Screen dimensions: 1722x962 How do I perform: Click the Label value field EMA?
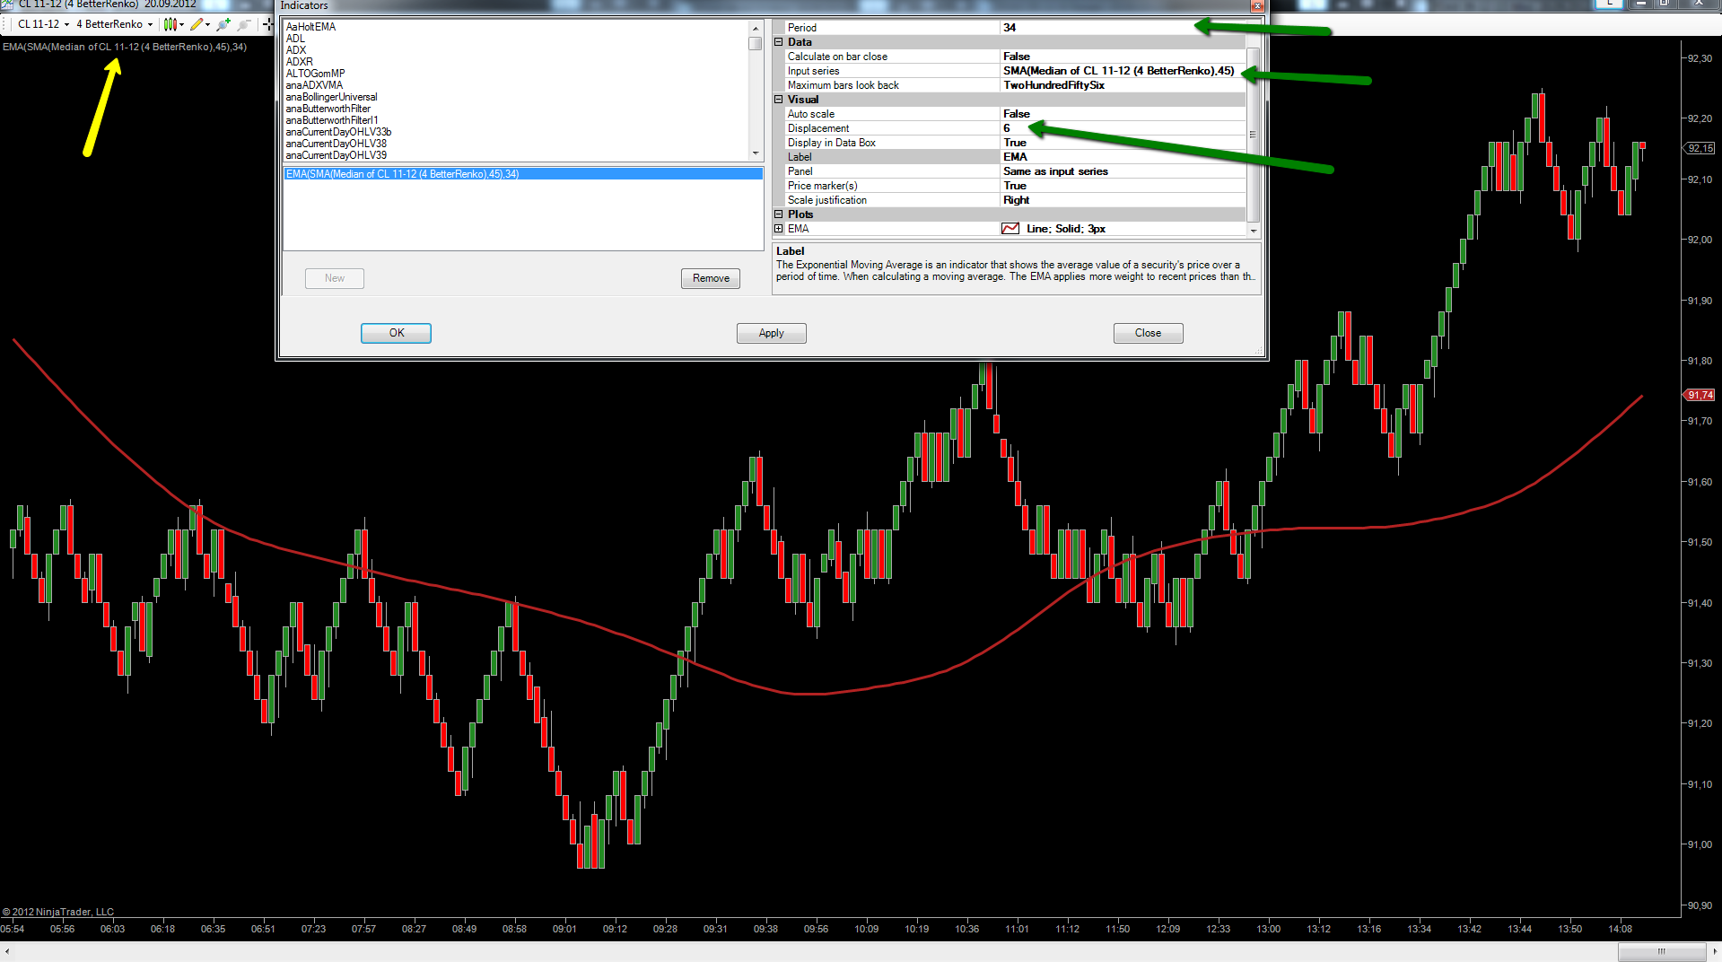click(1122, 157)
